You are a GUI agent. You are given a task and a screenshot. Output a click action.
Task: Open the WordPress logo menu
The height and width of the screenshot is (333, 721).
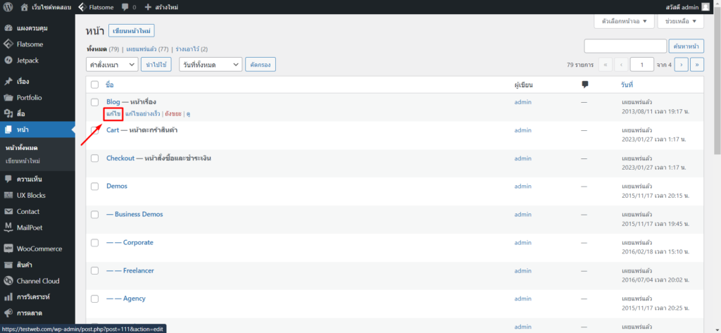8,7
